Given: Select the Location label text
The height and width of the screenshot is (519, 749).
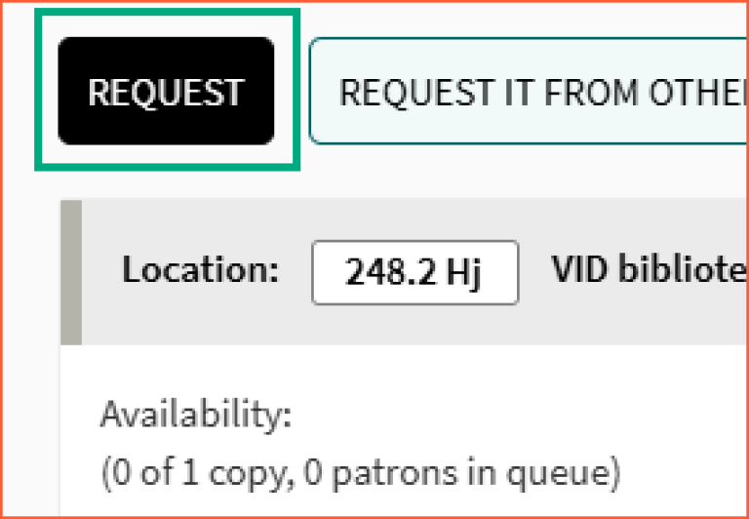Looking at the screenshot, I should [200, 270].
